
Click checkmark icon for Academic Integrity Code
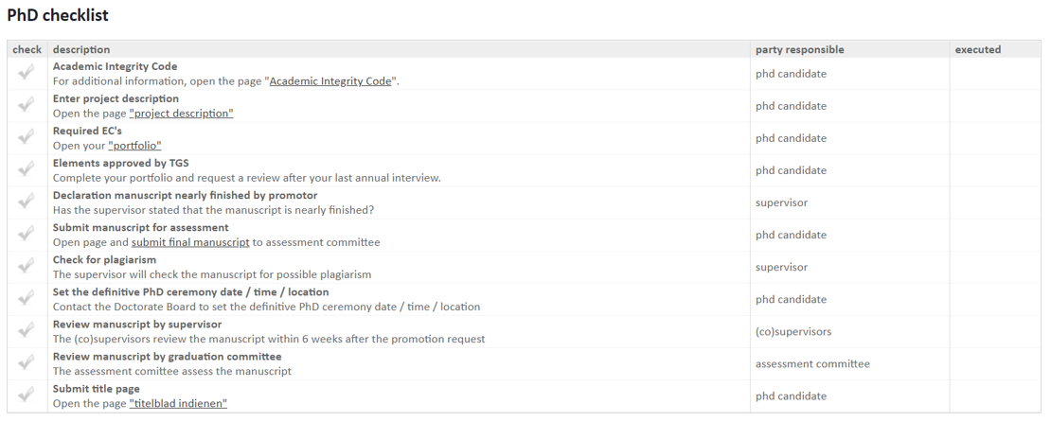(x=27, y=73)
